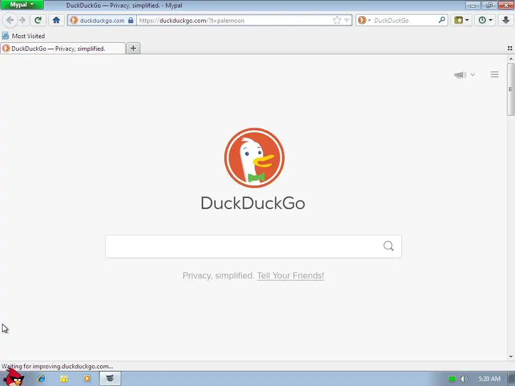The image size is (515, 386).
Task: Open the media player taskbar icon
Action: pyautogui.click(x=87, y=378)
